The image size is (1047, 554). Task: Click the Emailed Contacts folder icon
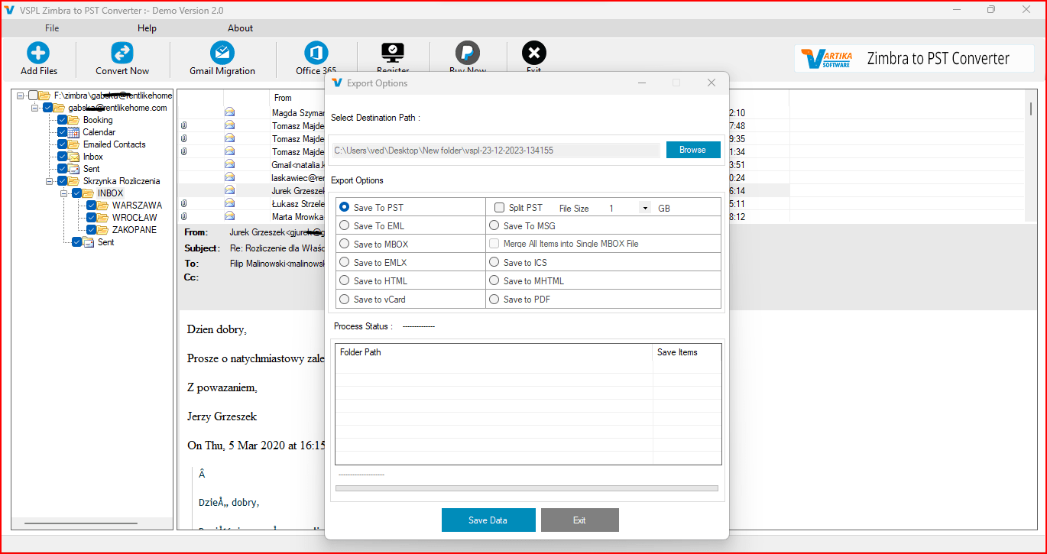(x=73, y=144)
